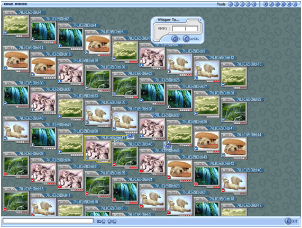This screenshot has width=302, height=228.
Task: Click the blue plus icon on card 가나다라마바19
Action: 60,81
